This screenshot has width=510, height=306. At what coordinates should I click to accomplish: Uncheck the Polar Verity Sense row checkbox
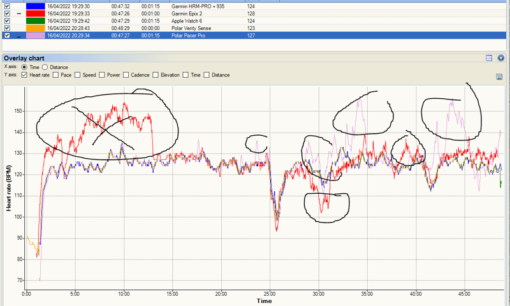coord(7,28)
